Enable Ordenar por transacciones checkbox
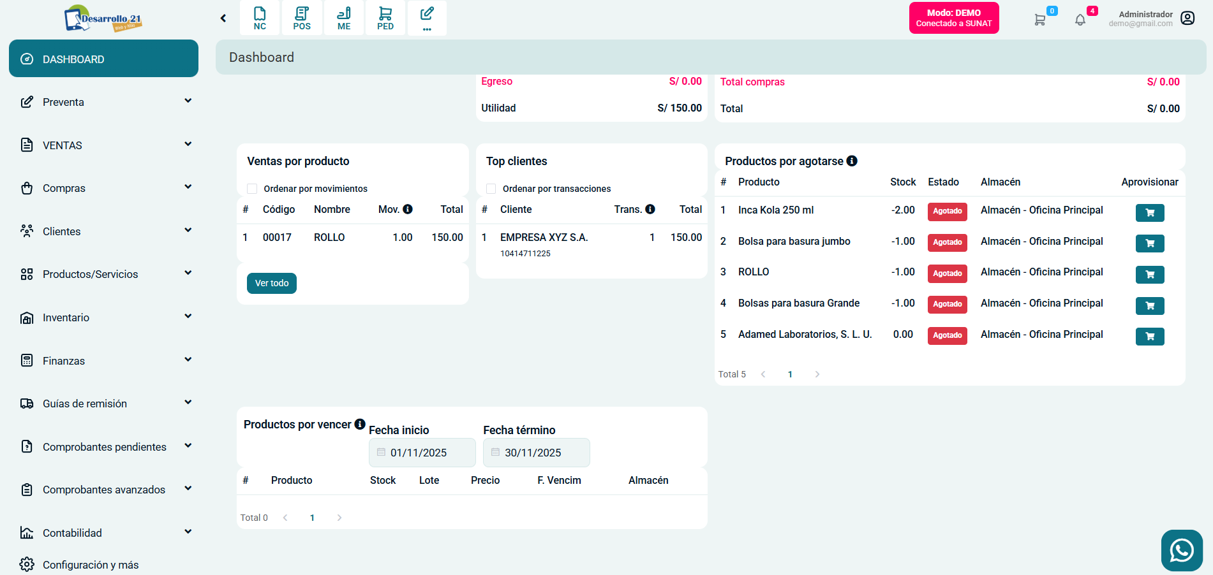This screenshot has height=575, width=1213. [x=491, y=189]
